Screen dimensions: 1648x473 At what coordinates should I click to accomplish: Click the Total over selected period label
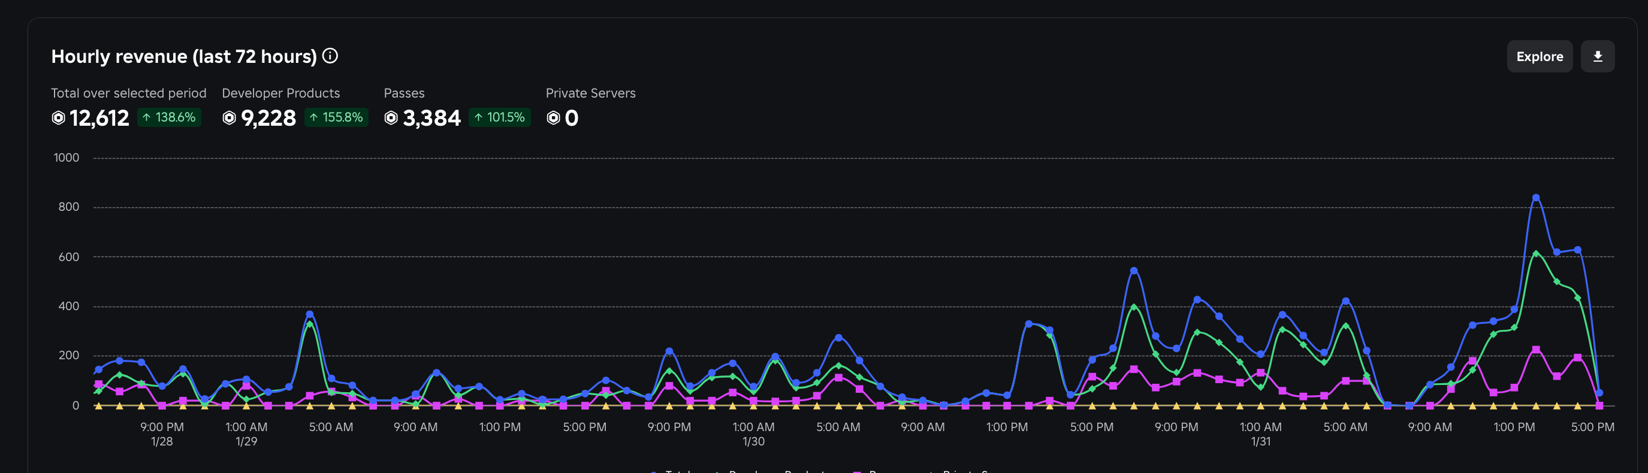(129, 93)
